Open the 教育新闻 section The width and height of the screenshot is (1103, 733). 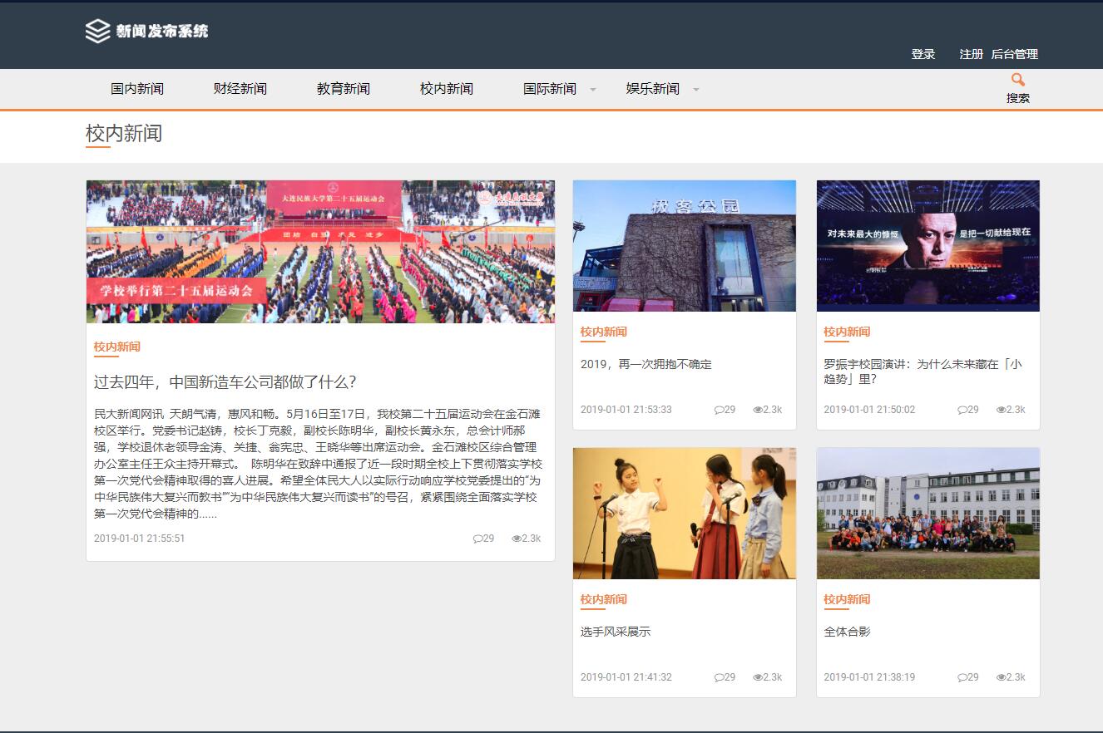(x=344, y=88)
